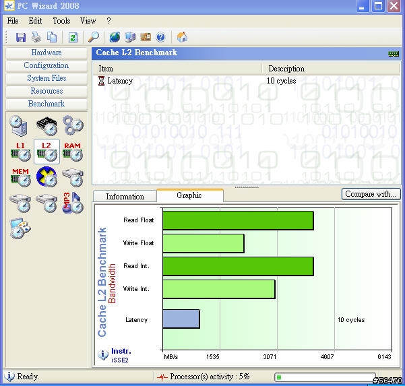Open the File menu
The height and width of the screenshot is (386, 405).
(13, 21)
